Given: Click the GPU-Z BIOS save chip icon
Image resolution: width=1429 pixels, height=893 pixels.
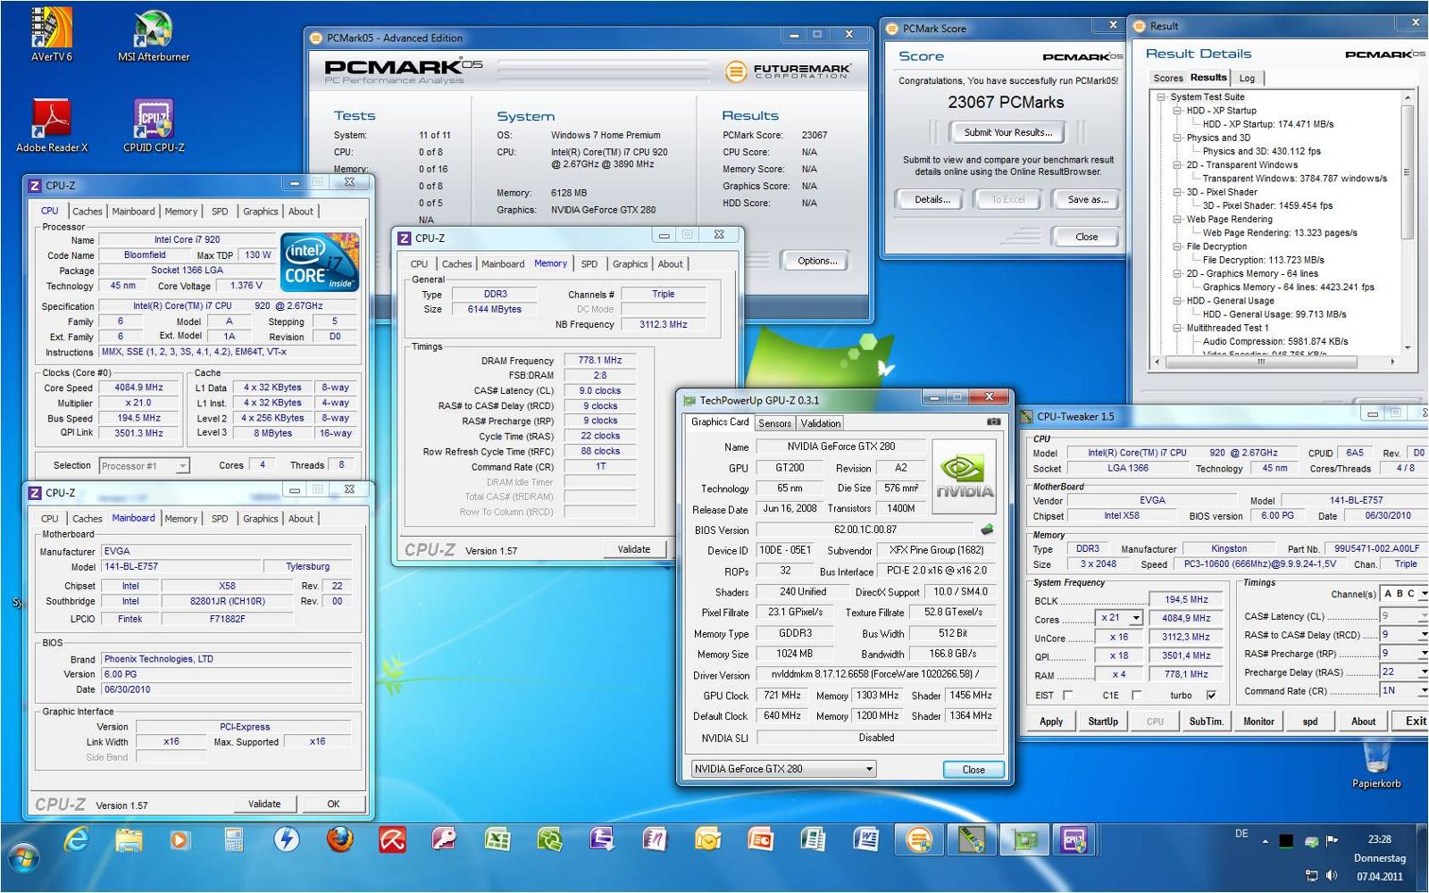Looking at the screenshot, I should pyautogui.click(x=987, y=530).
